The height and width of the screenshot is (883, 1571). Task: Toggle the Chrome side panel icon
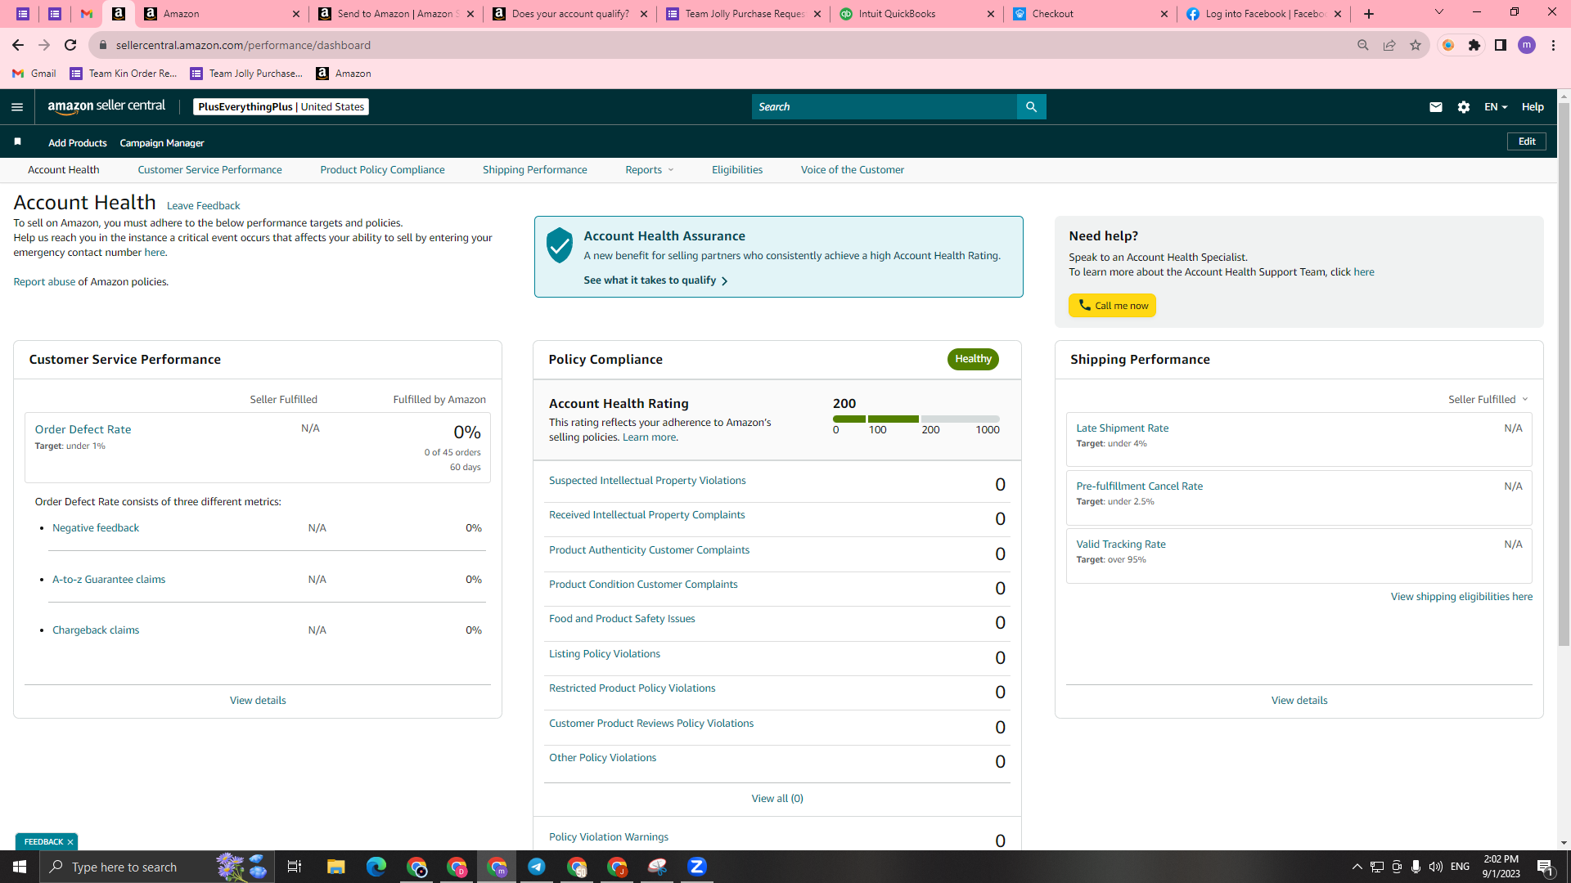[x=1501, y=45]
